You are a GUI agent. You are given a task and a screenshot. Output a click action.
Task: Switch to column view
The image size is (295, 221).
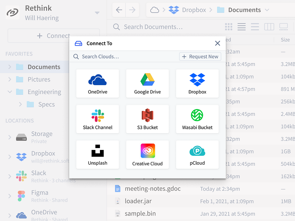coord(269,27)
